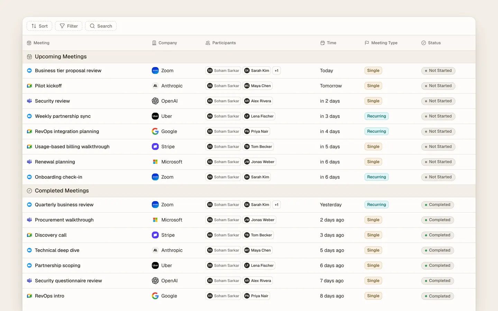The height and width of the screenshot is (311, 498).
Task: Click the Google Meet icon beside Discovery call
Action: tap(29, 235)
